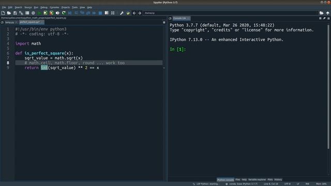Viewport: 331px width, 186px height.
Task: Open editor pane options hamburger menu
Action: (164, 22)
